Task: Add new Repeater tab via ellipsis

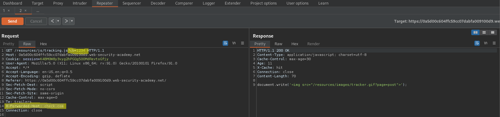Action: 38,11
